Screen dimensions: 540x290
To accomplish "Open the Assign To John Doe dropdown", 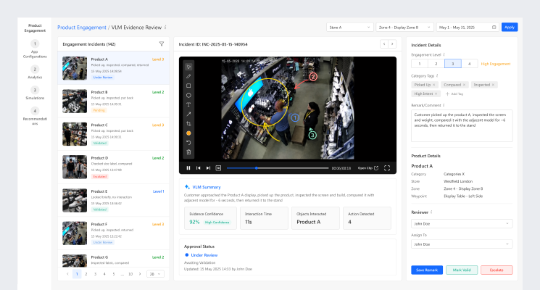I will [x=462, y=244].
